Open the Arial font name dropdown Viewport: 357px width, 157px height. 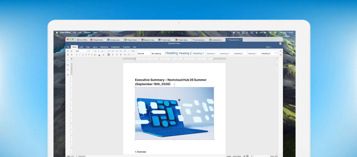[82, 51]
